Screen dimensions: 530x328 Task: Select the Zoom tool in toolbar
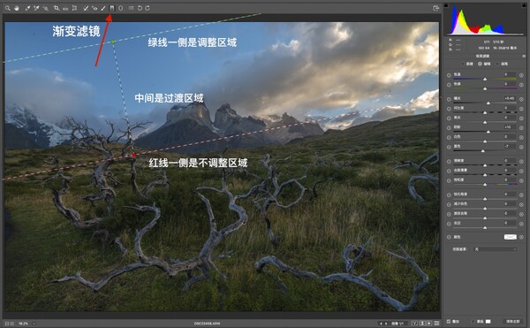(7, 8)
